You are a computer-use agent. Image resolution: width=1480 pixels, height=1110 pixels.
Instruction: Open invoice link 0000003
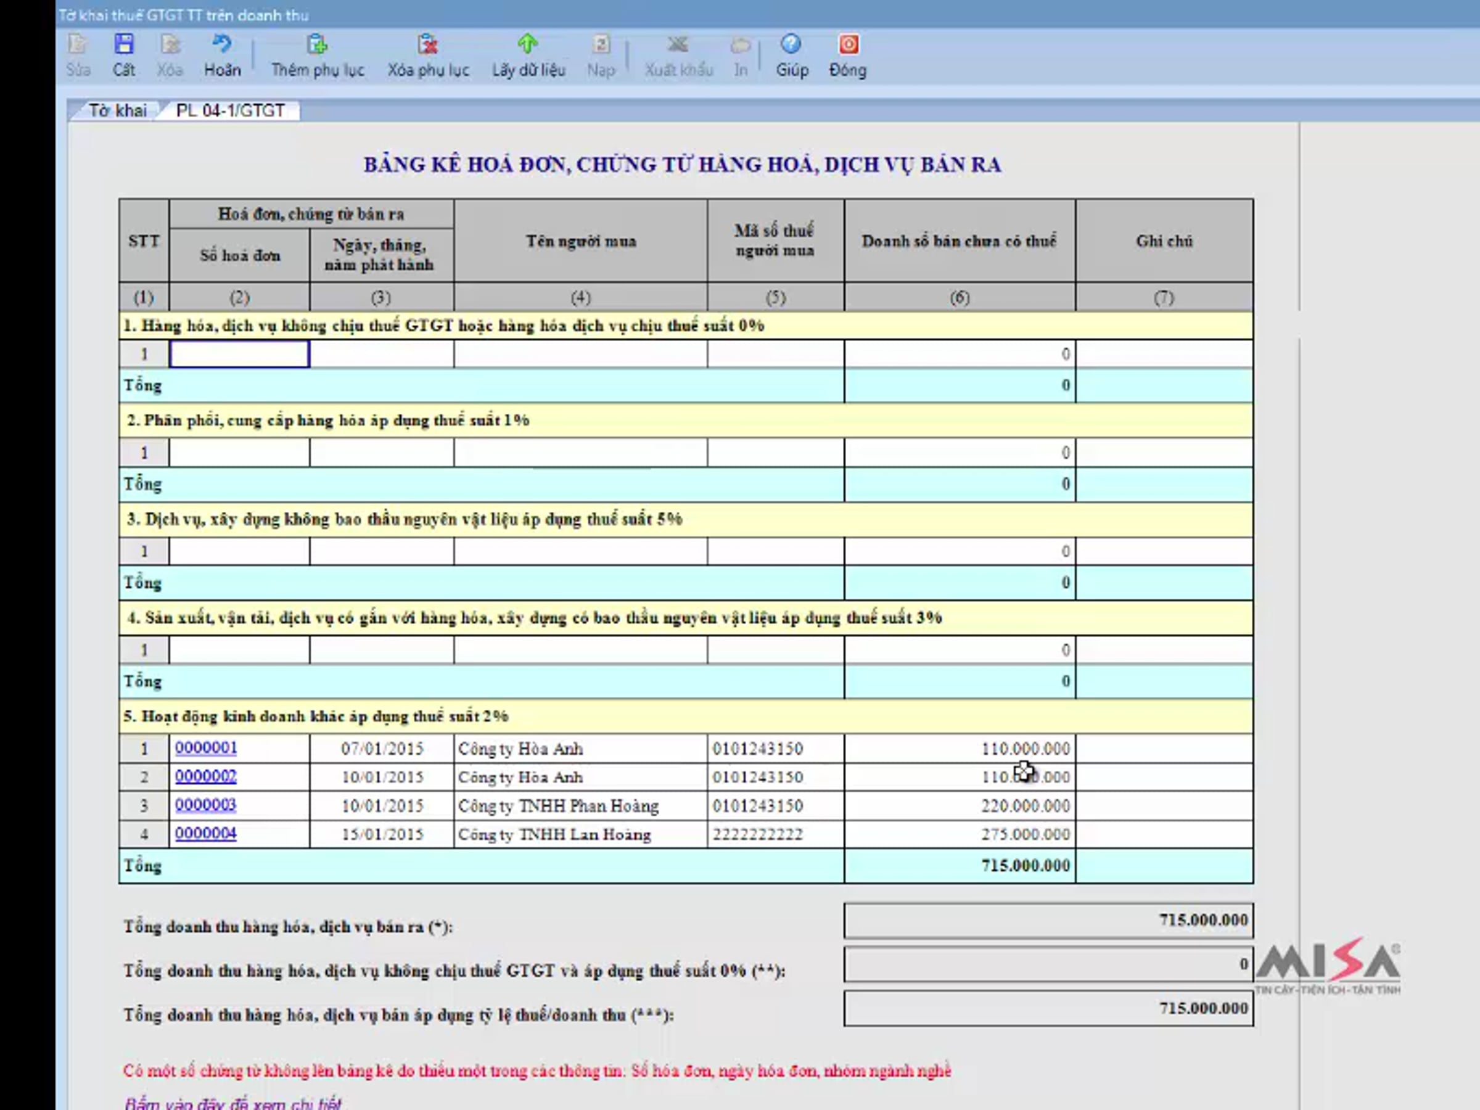tap(206, 804)
